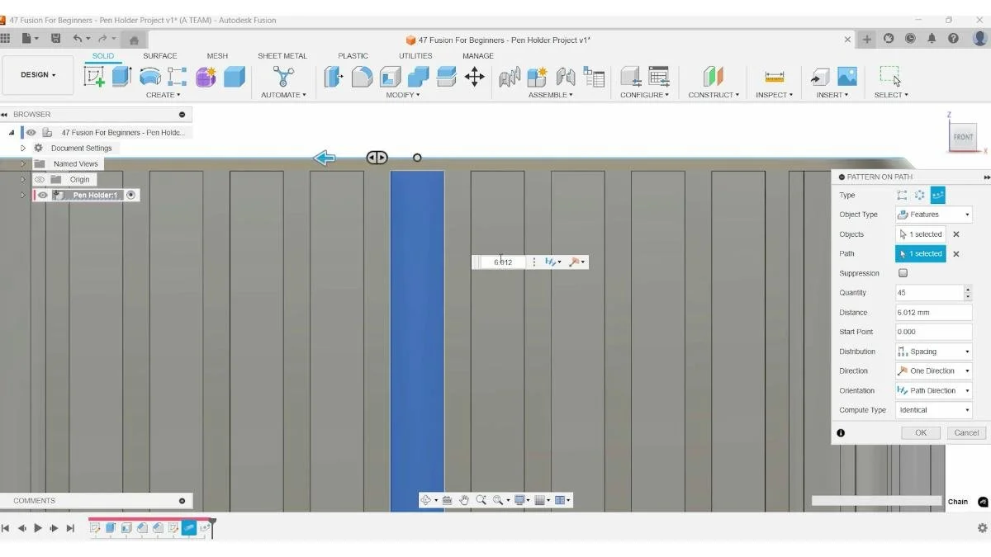Toggle visibility of Pen Holder:1 component
The image size is (991, 557).
(x=43, y=195)
